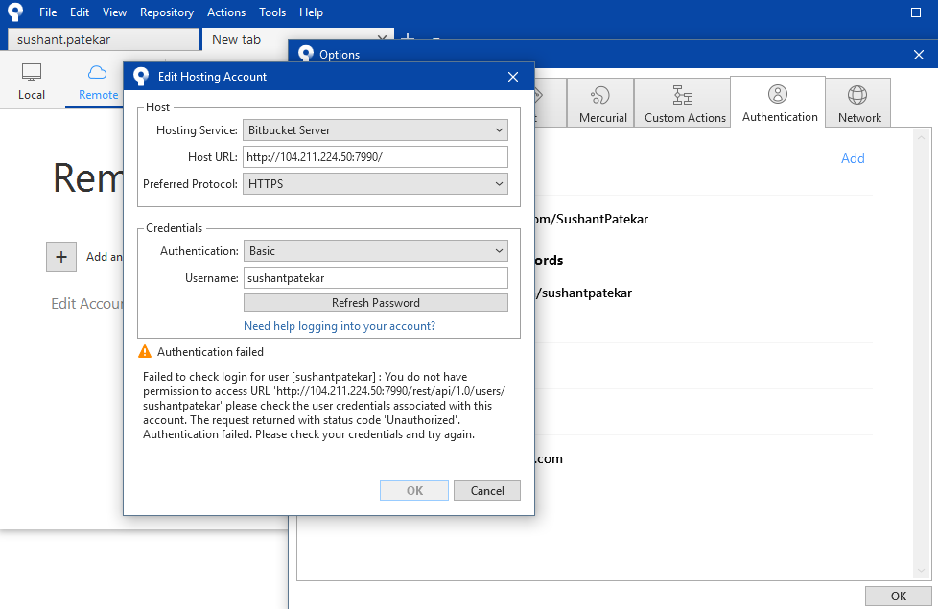Image resolution: width=938 pixels, height=609 pixels.
Task: Close the Edit Hosting Account dialog
Action: [x=513, y=77]
